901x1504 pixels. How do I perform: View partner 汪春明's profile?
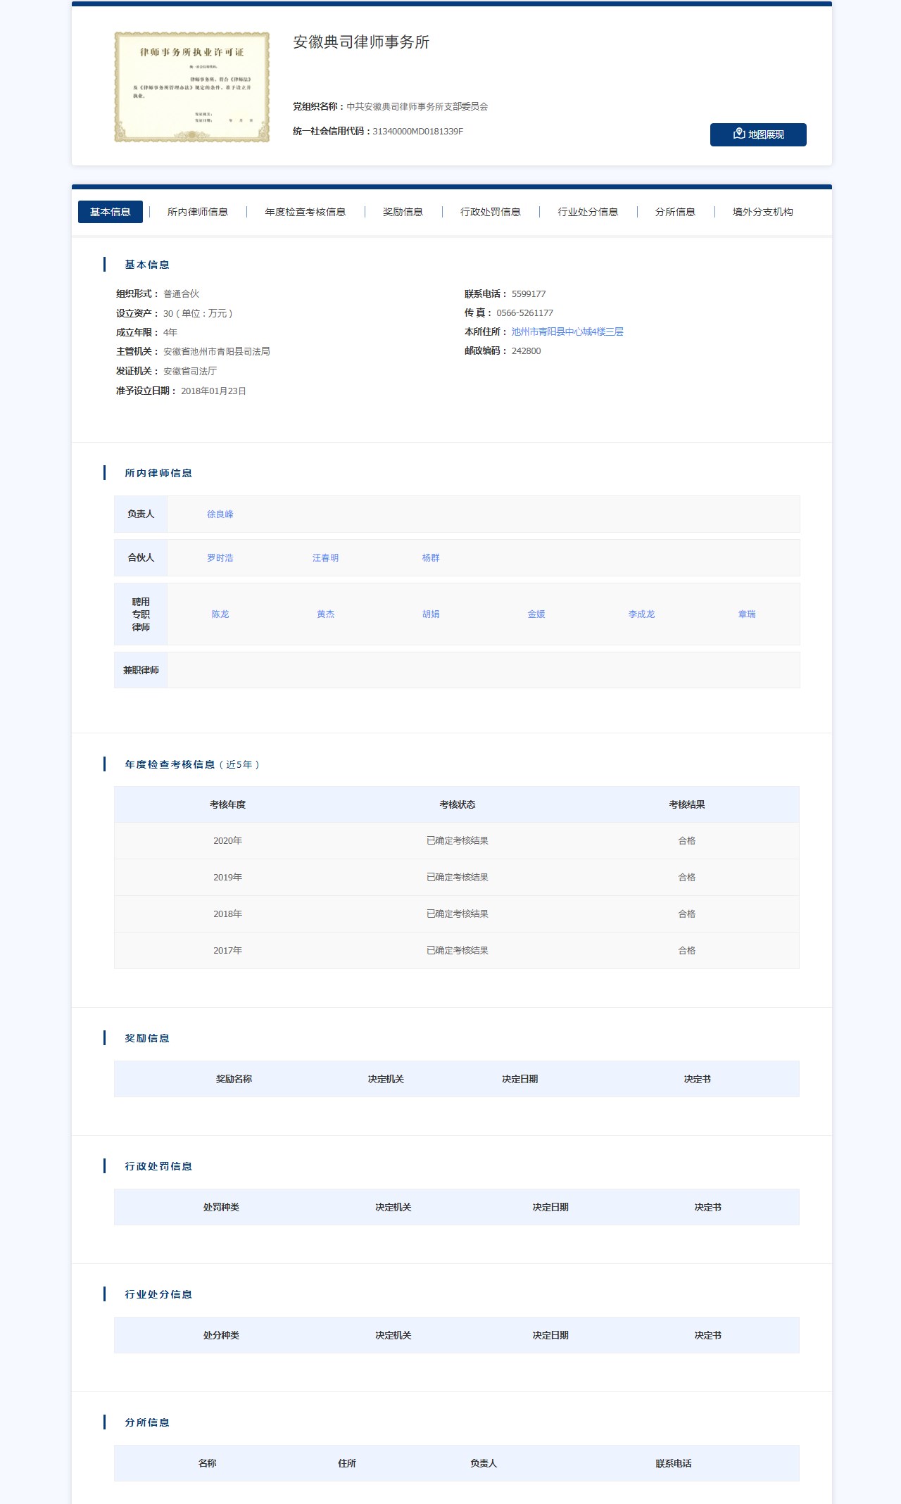pyautogui.click(x=325, y=558)
